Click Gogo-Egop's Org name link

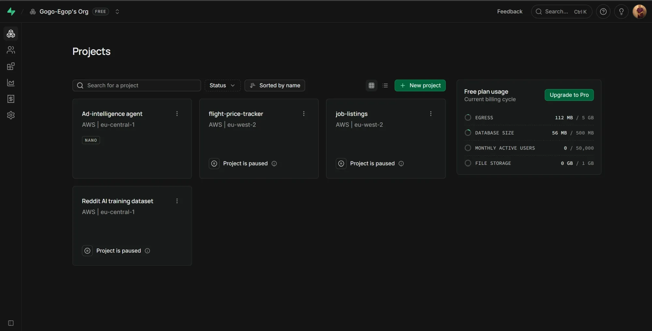[x=64, y=12]
